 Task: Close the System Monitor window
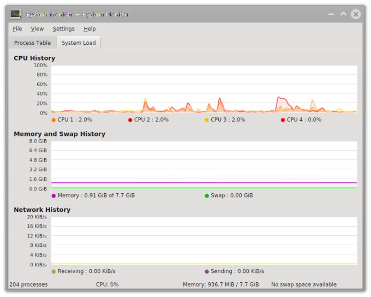click(x=356, y=14)
